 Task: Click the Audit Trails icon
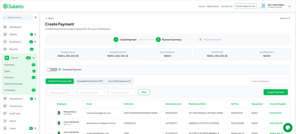point(5,113)
